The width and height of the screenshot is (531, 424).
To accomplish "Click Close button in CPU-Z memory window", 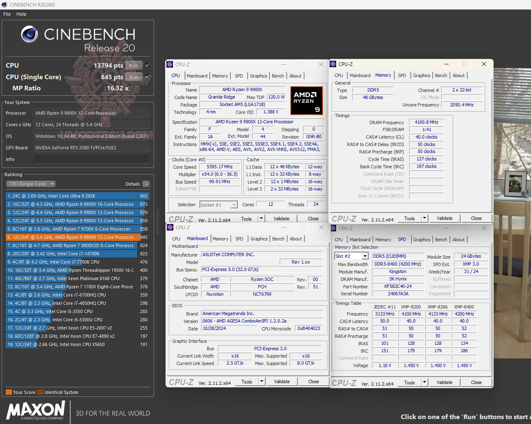I will point(476,218).
